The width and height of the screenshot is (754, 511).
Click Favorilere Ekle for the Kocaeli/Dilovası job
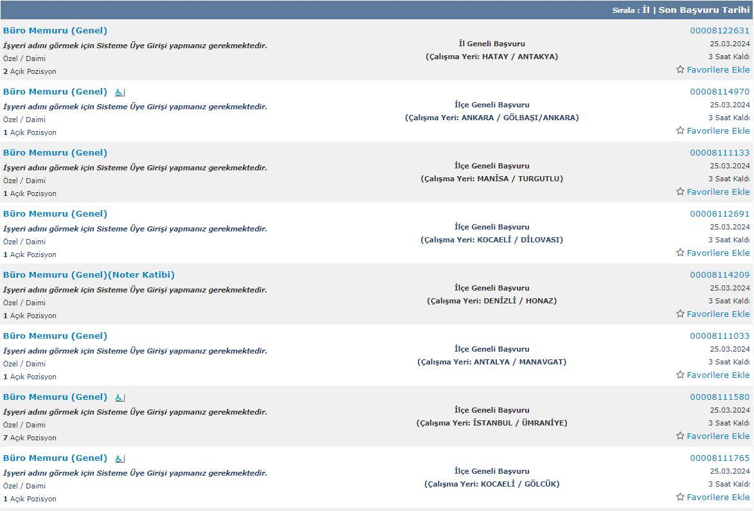pos(717,253)
